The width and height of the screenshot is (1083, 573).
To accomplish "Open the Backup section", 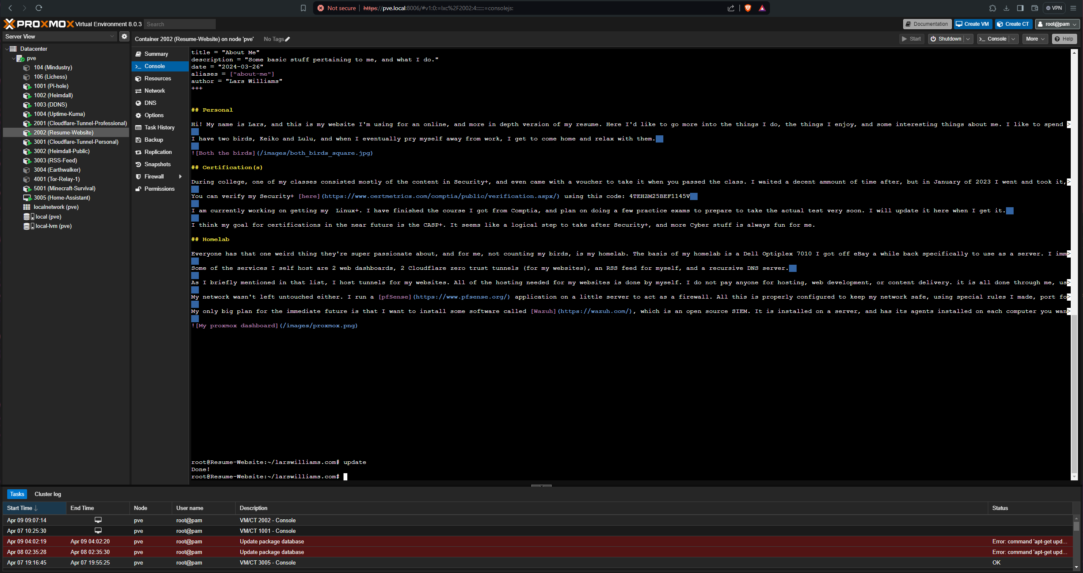I will coord(160,140).
